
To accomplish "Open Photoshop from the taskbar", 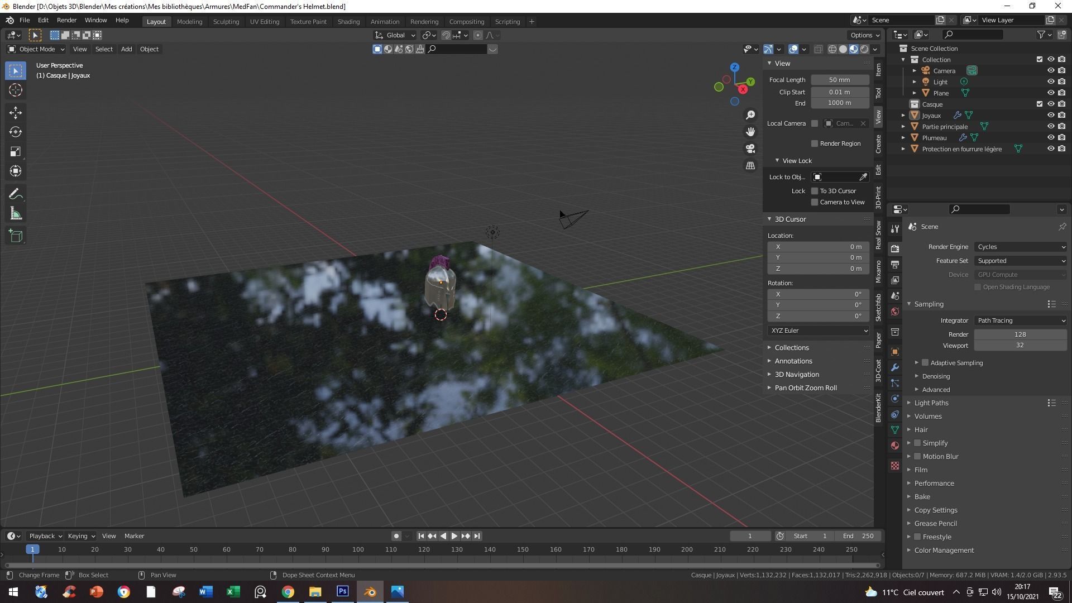I will tap(342, 591).
